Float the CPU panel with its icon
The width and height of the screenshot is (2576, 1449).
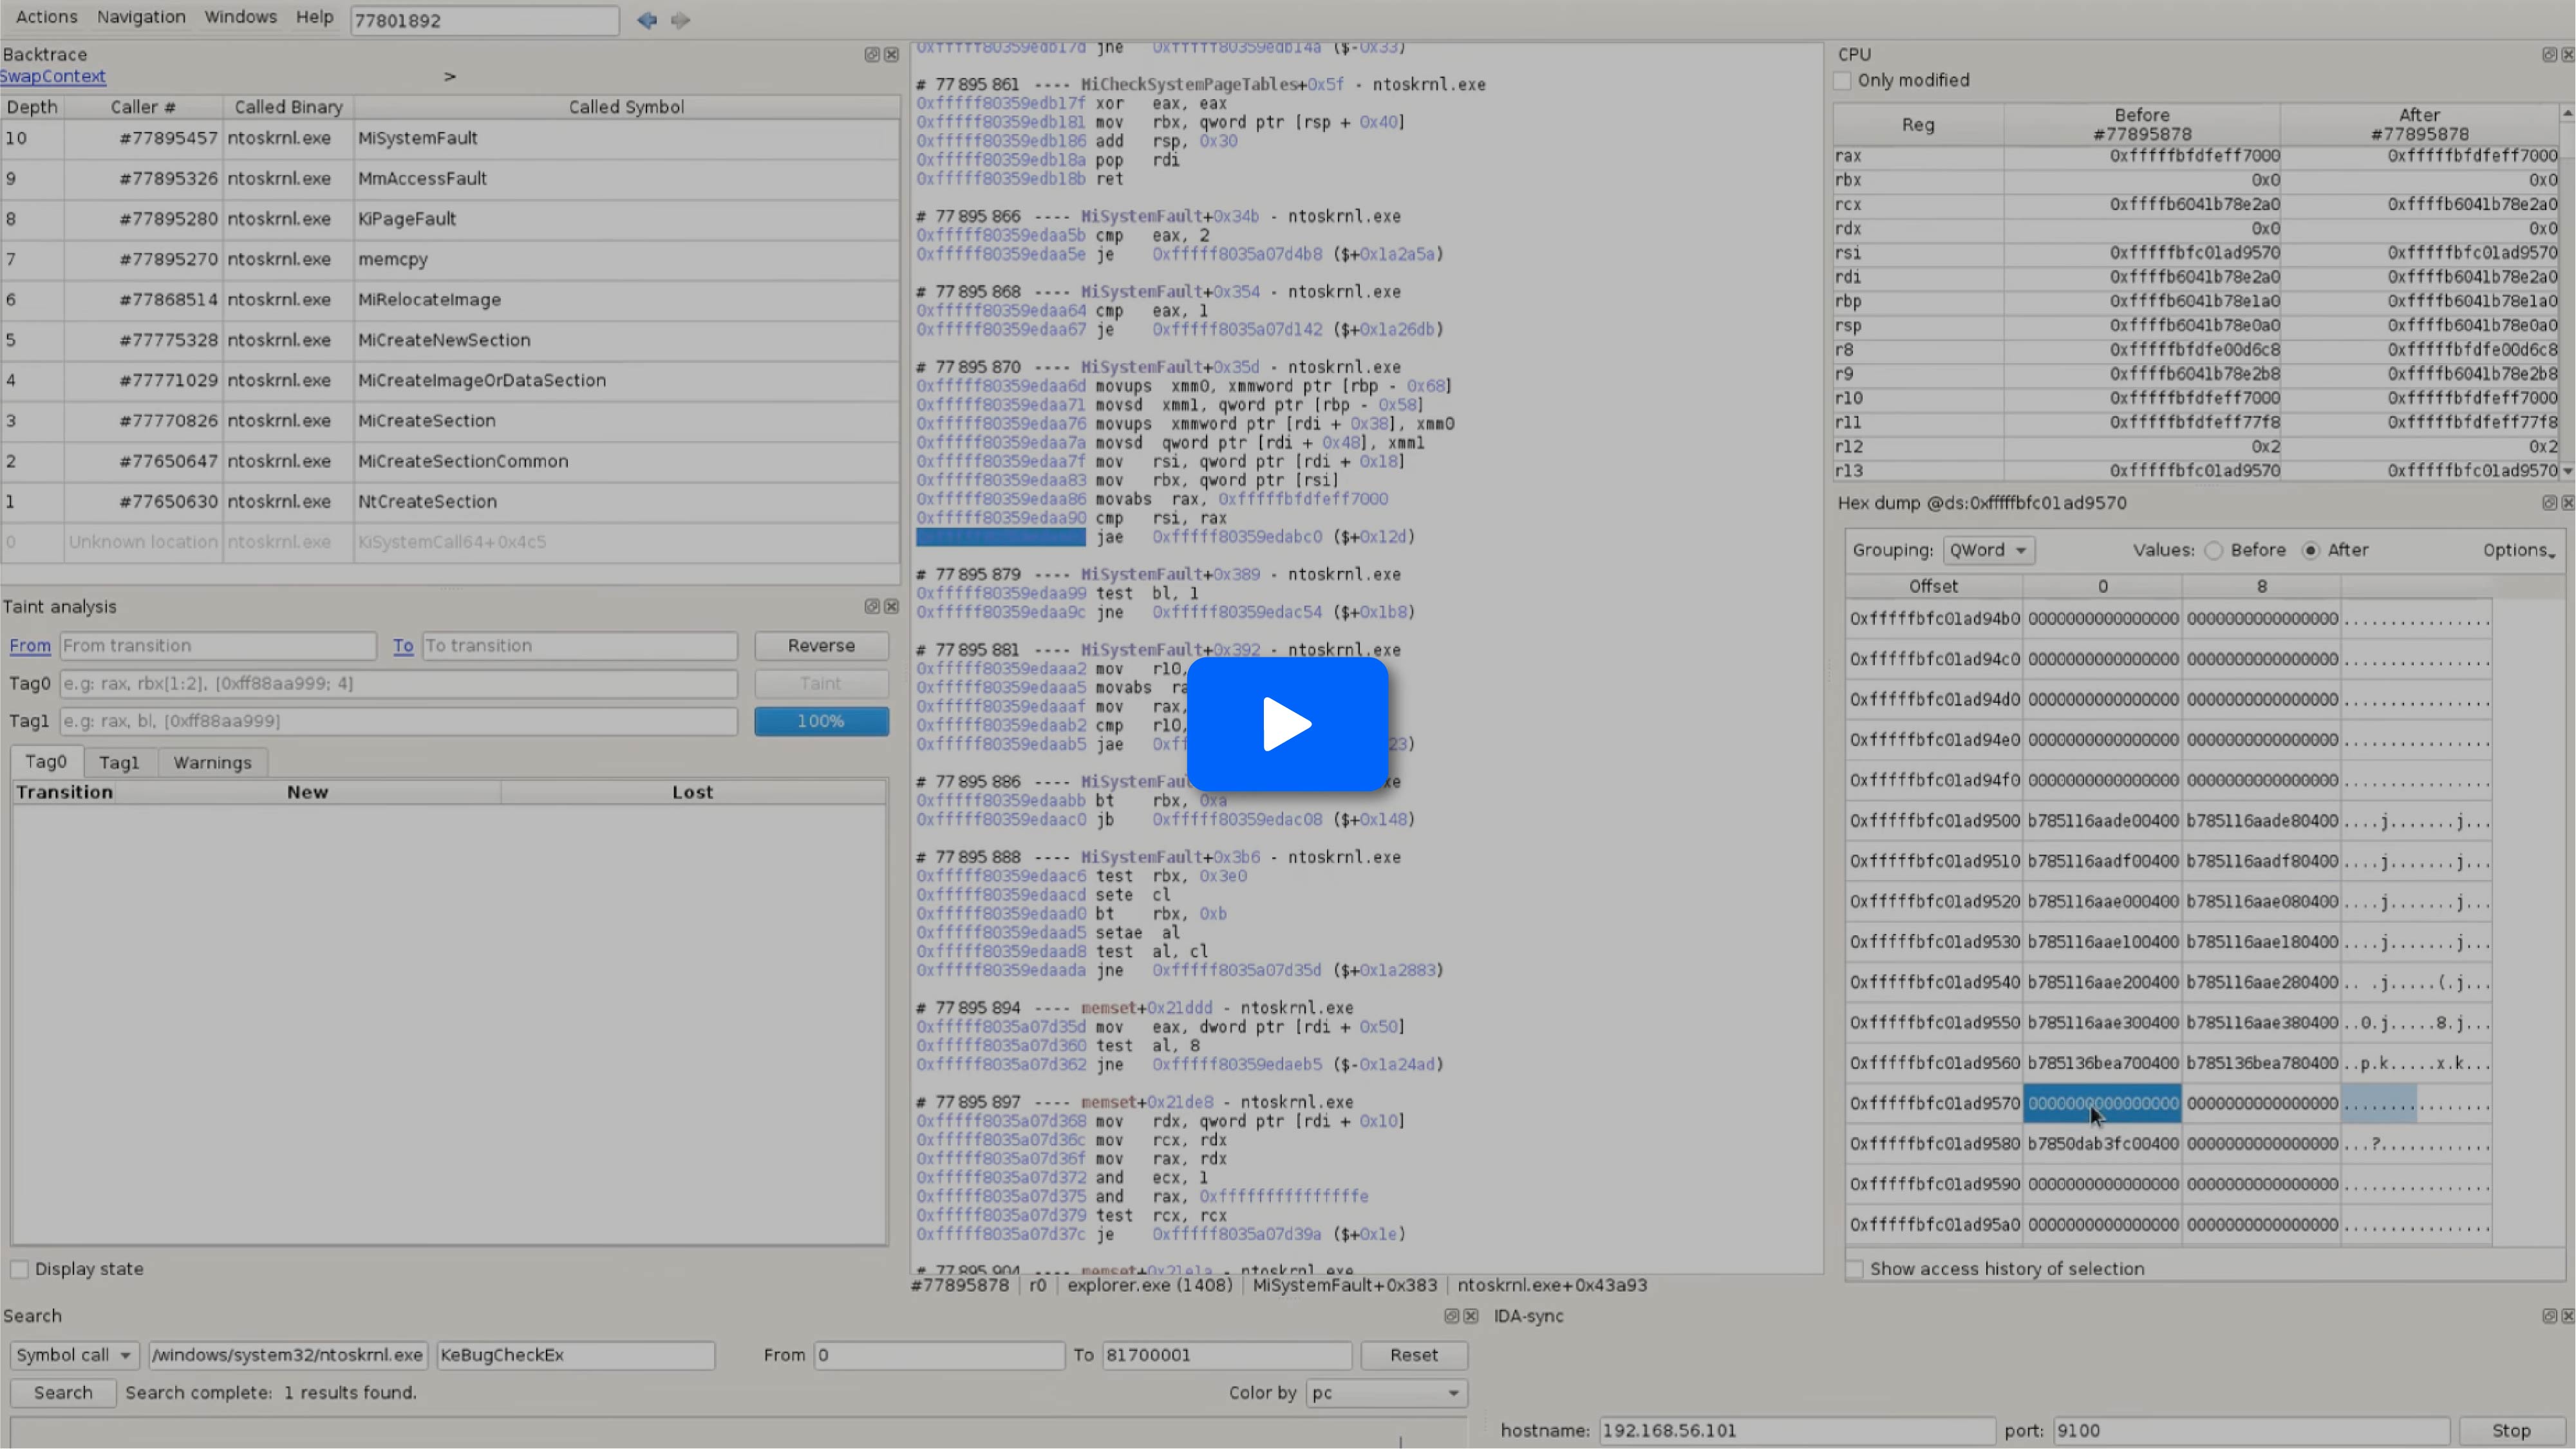pos(2549,55)
